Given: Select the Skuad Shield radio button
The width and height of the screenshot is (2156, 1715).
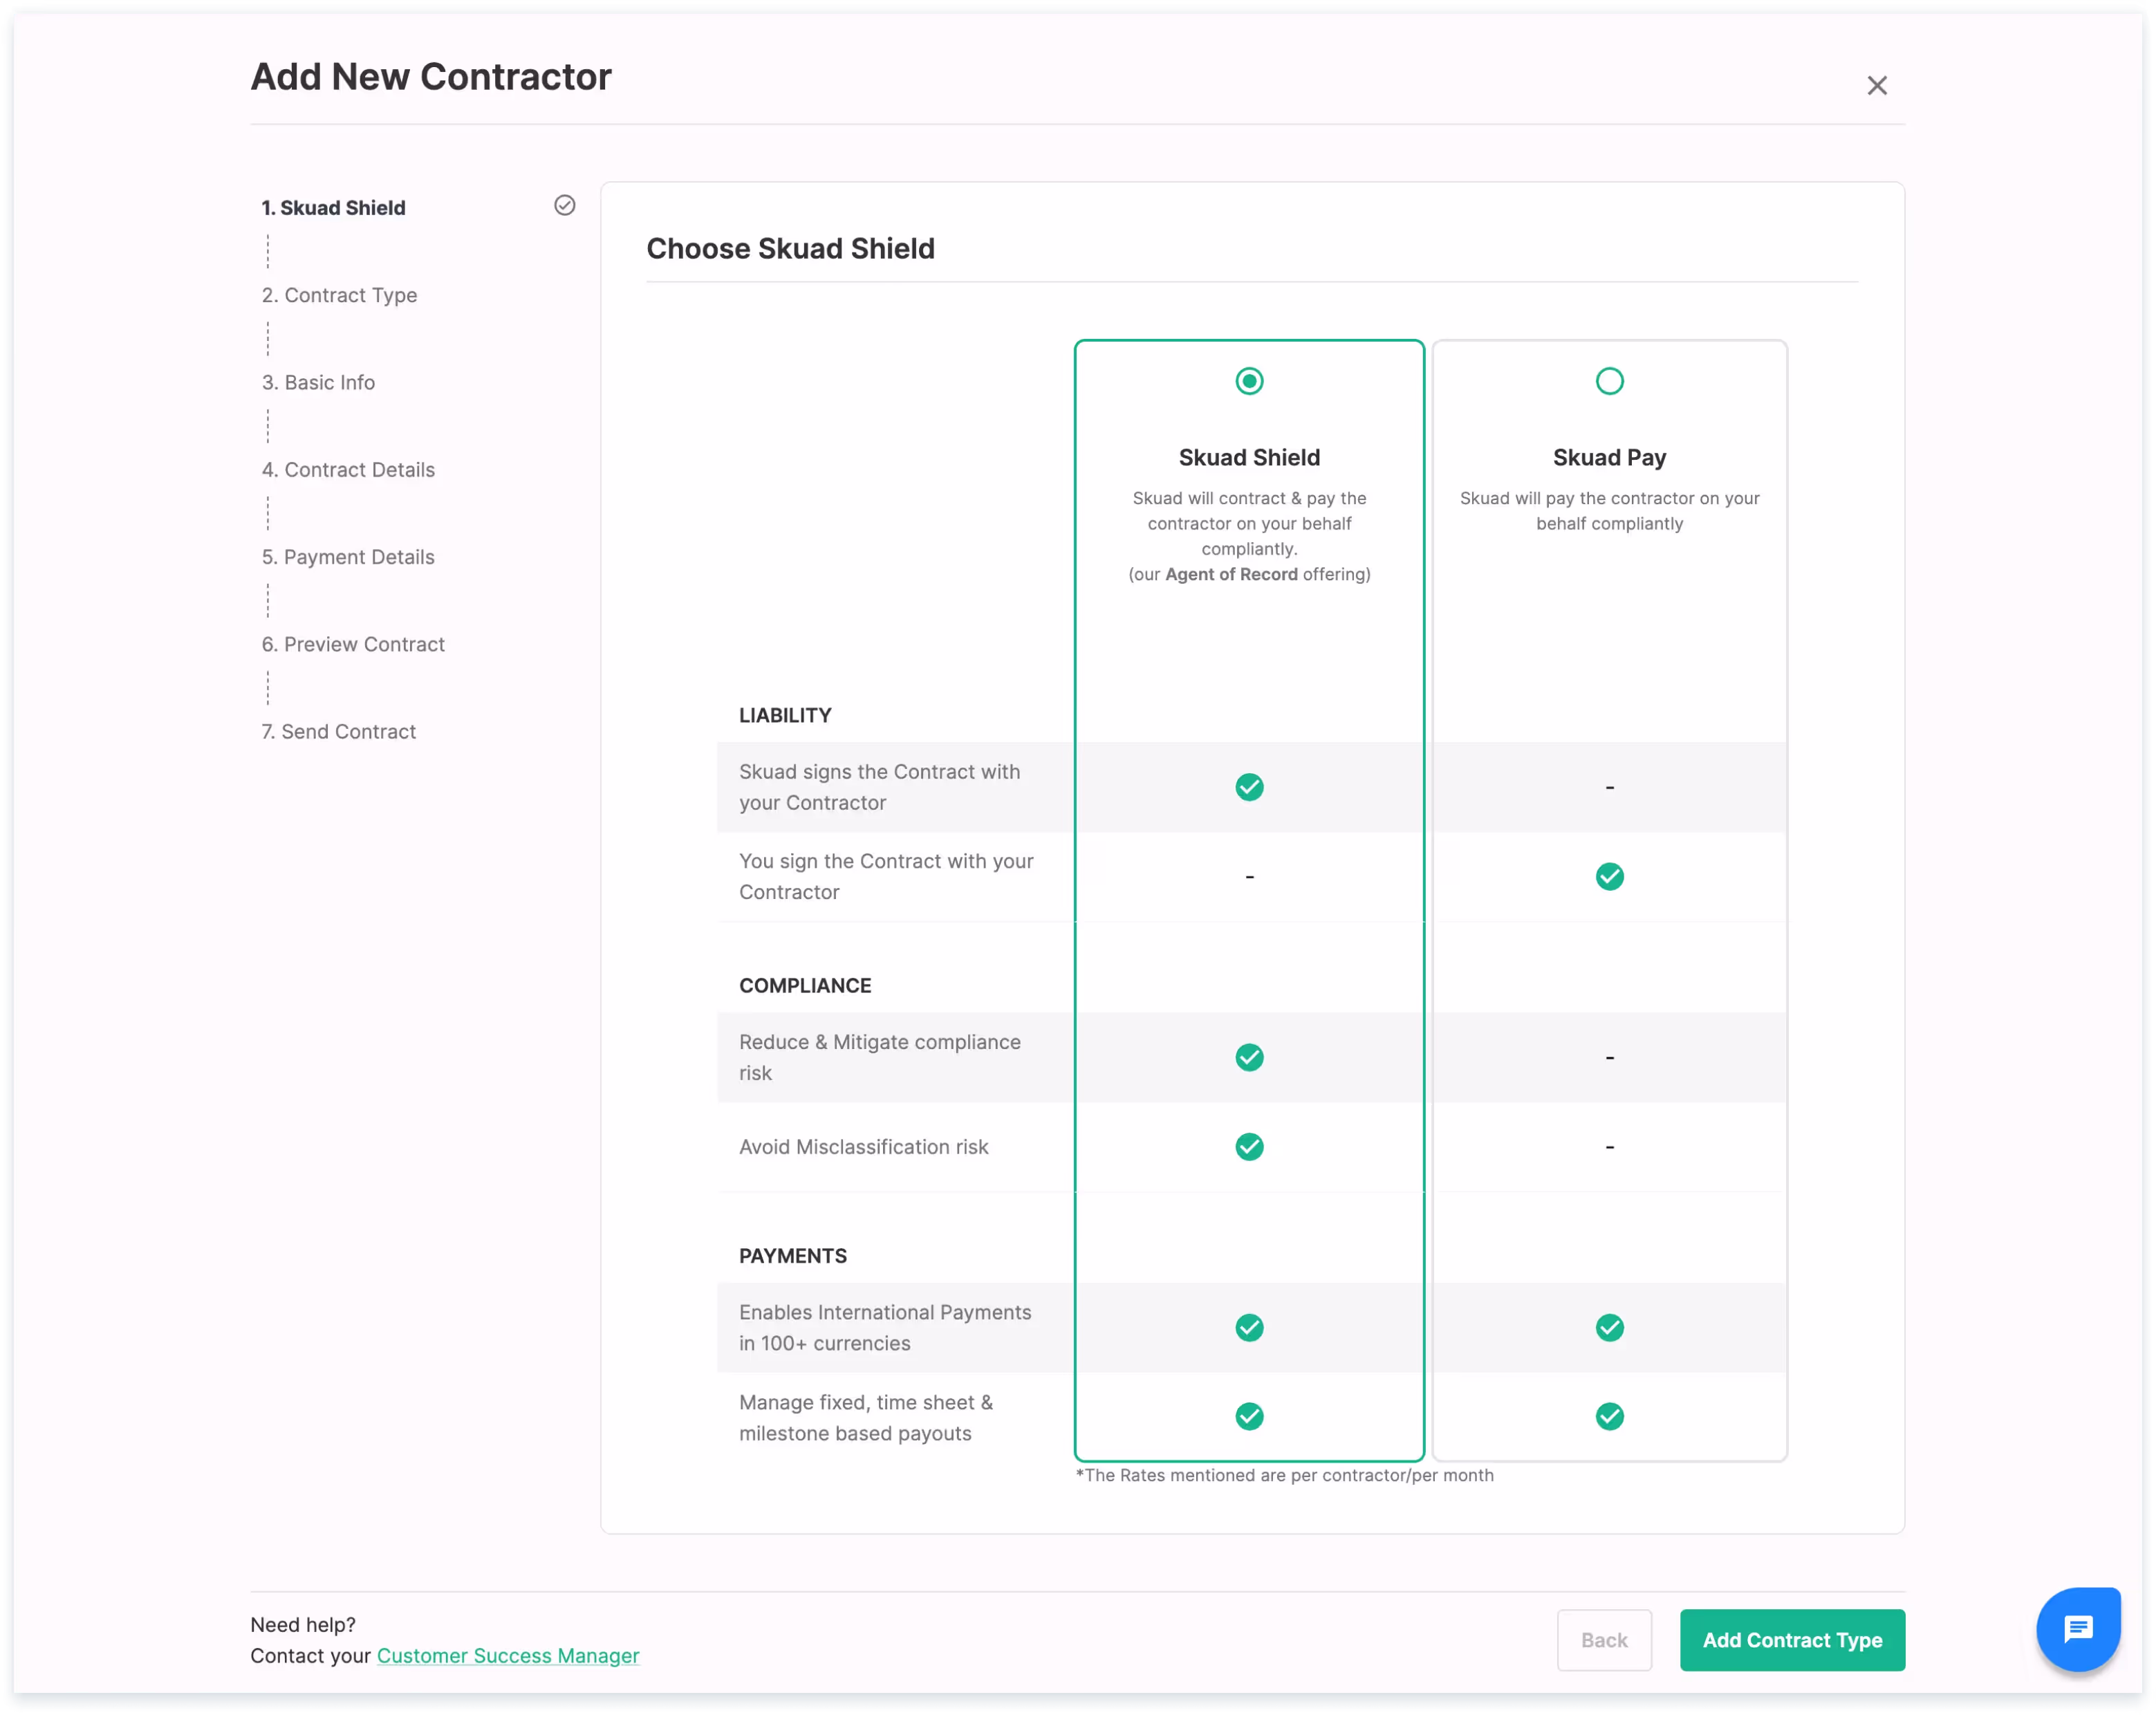Looking at the screenshot, I should [1249, 381].
